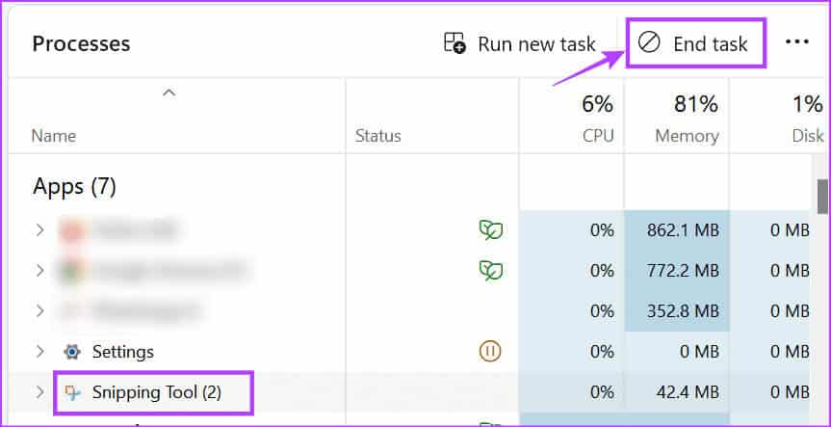Expand the second blurred app row
Image resolution: width=831 pixels, height=427 pixels.
click(x=39, y=271)
